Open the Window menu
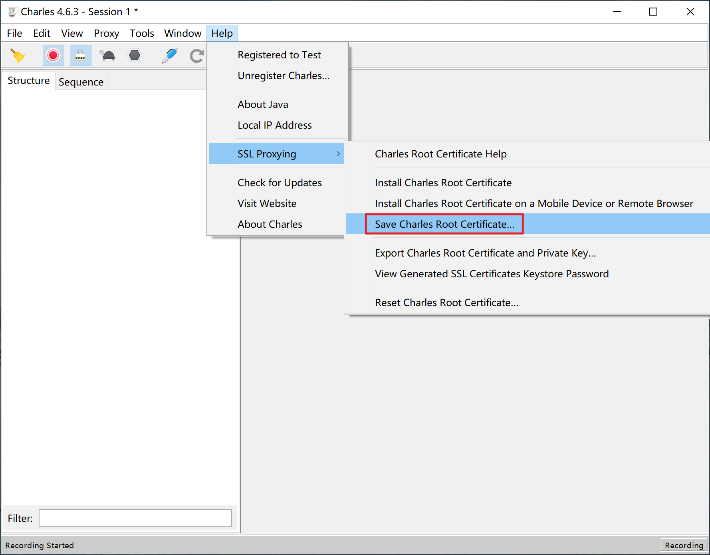The width and height of the screenshot is (710, 555). tap(182, 33)
